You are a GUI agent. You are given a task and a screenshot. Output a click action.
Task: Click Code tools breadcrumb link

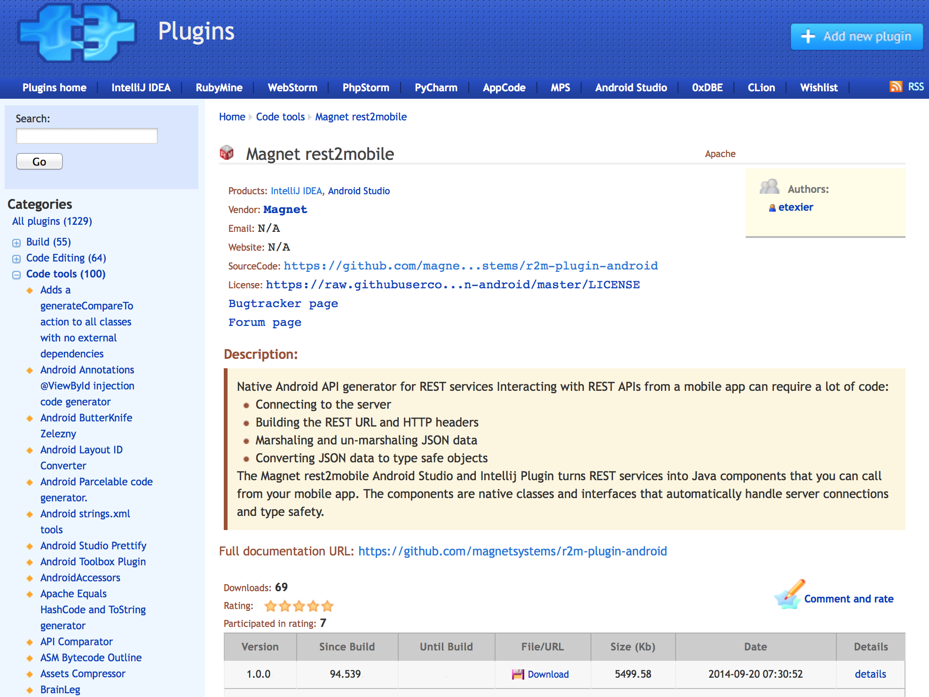pyautogui.click(x=280, y=117)
